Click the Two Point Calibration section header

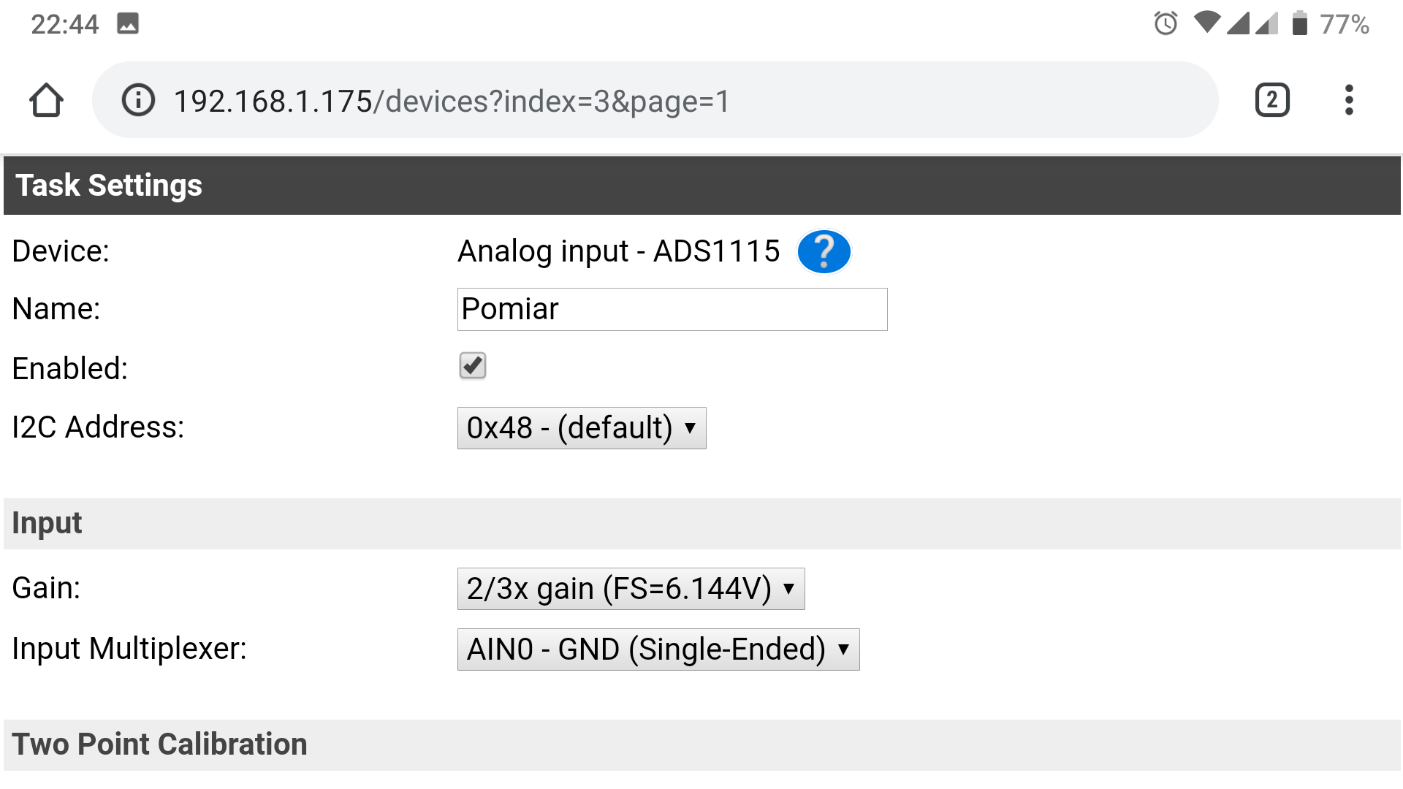point(701,745)
